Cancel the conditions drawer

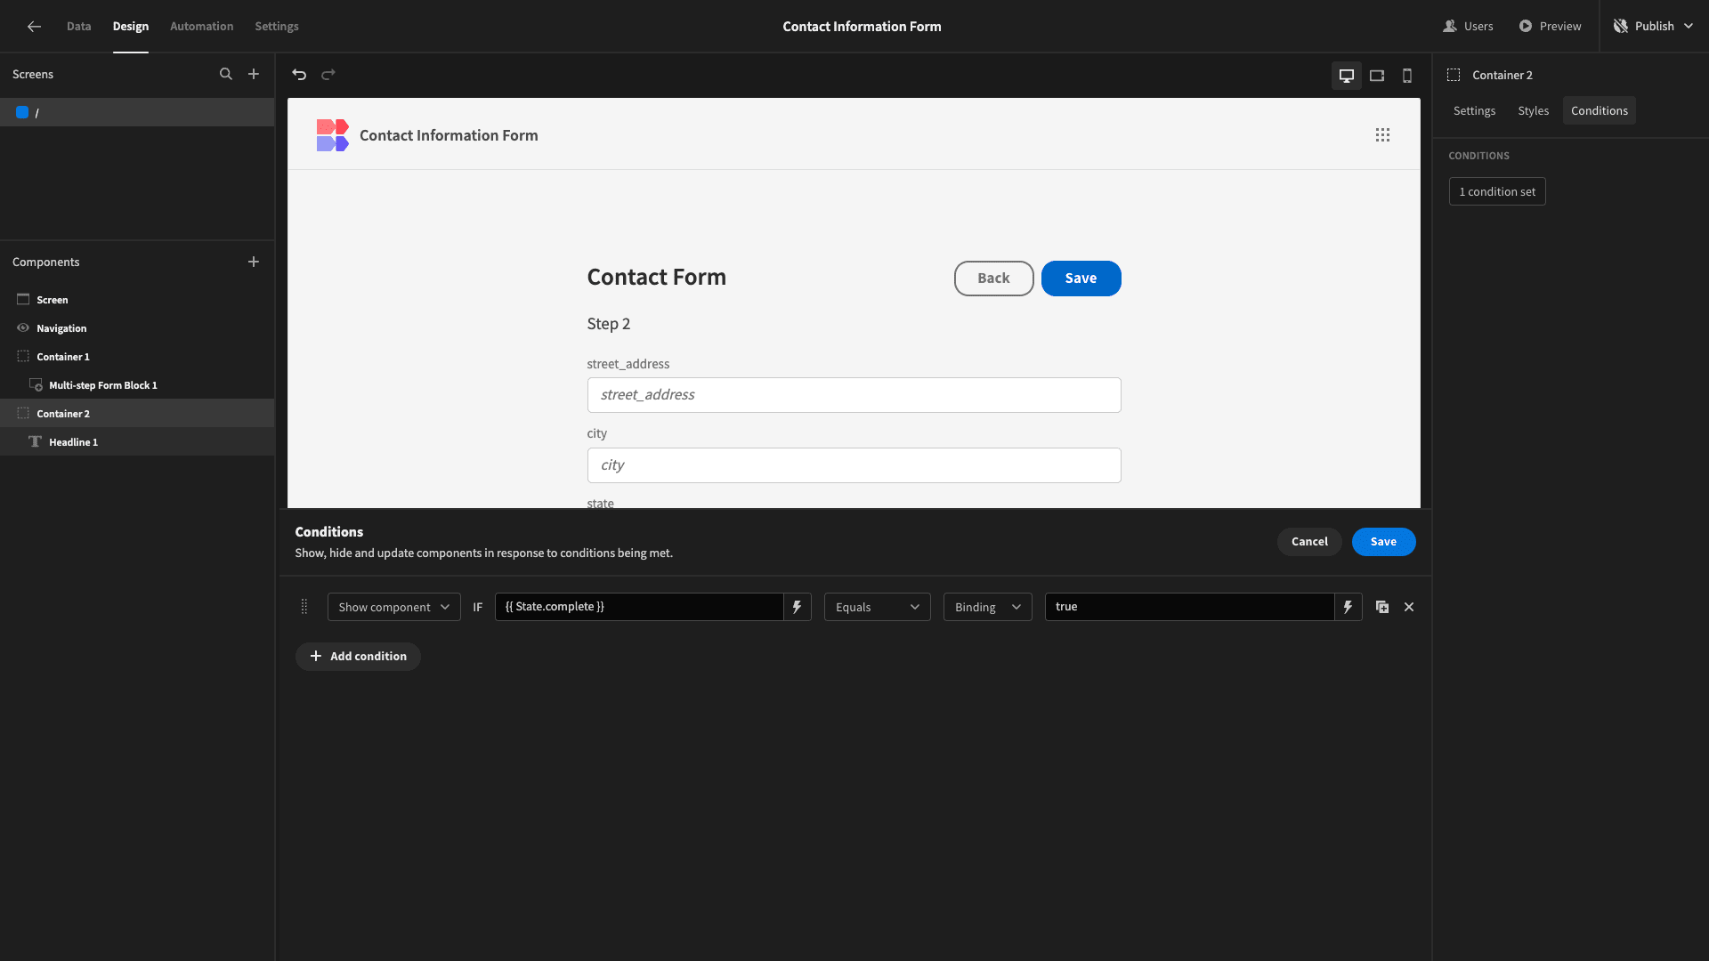(1309, 542)
